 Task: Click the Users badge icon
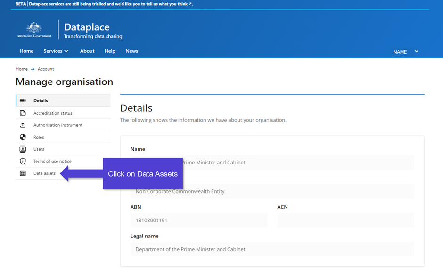pos(23,149)
